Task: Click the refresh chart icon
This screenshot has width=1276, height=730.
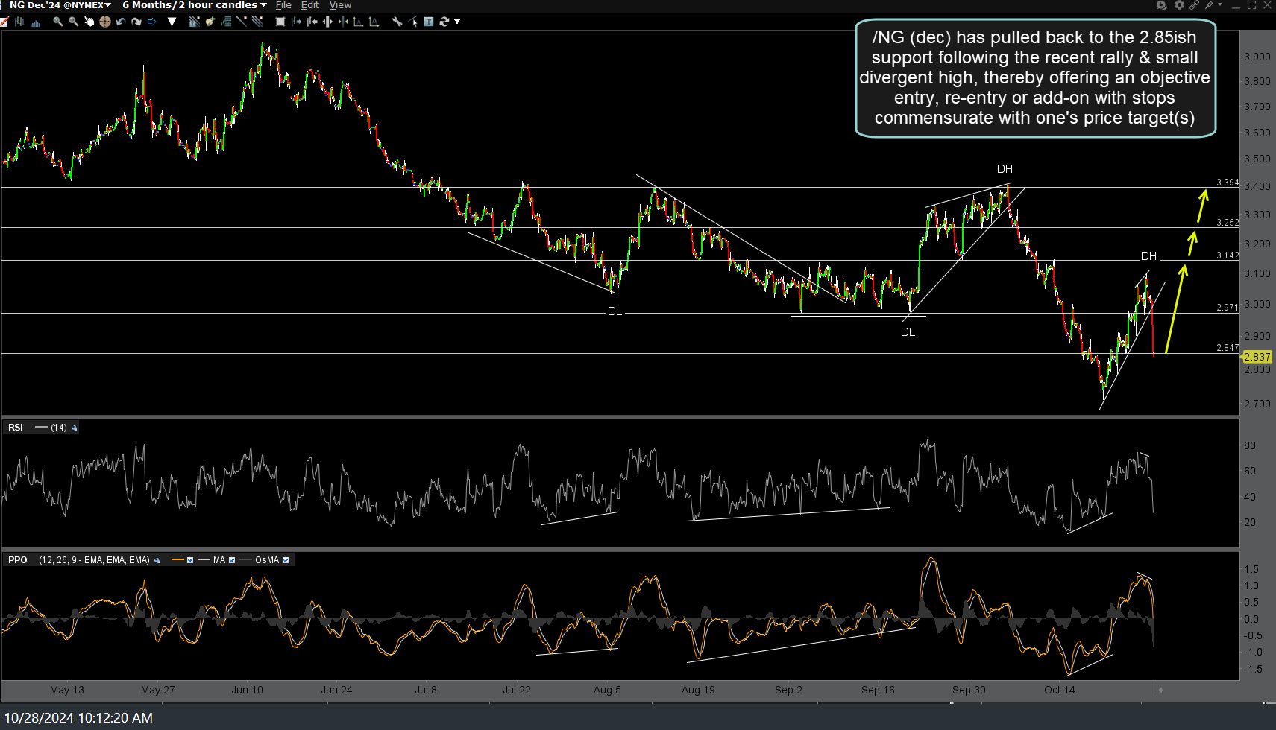Action: pyautogui.click(x=444, y=22)
